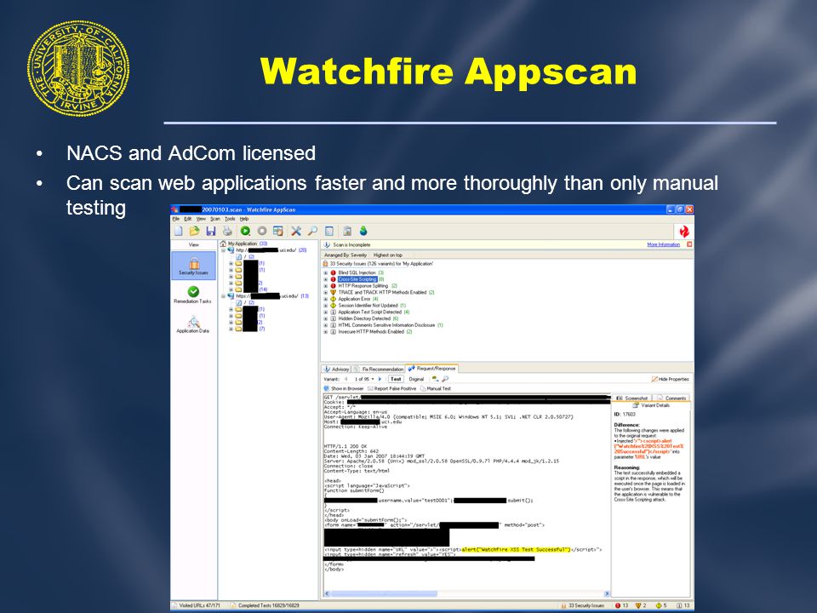The width and height of the screenshot is (817, 613).
Task: Click Report False Positive
Action: (x=391, y=388)
